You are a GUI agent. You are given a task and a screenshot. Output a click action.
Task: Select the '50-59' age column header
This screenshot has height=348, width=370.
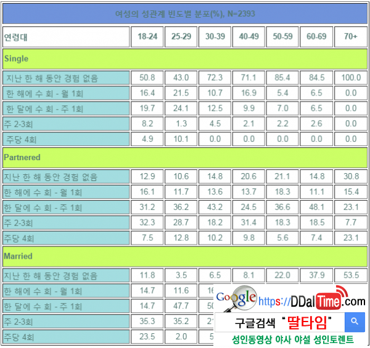[282, 37]
